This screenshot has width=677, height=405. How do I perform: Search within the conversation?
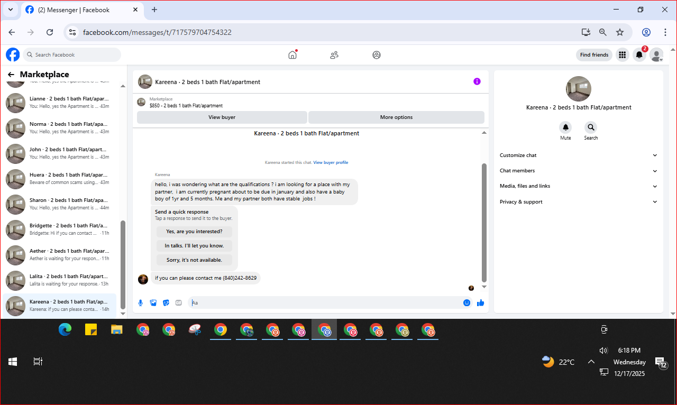[x=591, y=127]
